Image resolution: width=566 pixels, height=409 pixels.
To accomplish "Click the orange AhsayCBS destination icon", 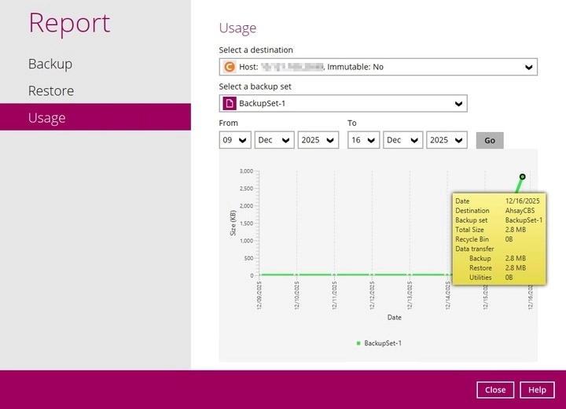I will 230,67.
